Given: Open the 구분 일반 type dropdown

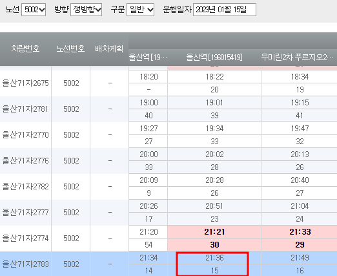Looking at the screenshot, I should pyautogui.click(x=141, y=10).
